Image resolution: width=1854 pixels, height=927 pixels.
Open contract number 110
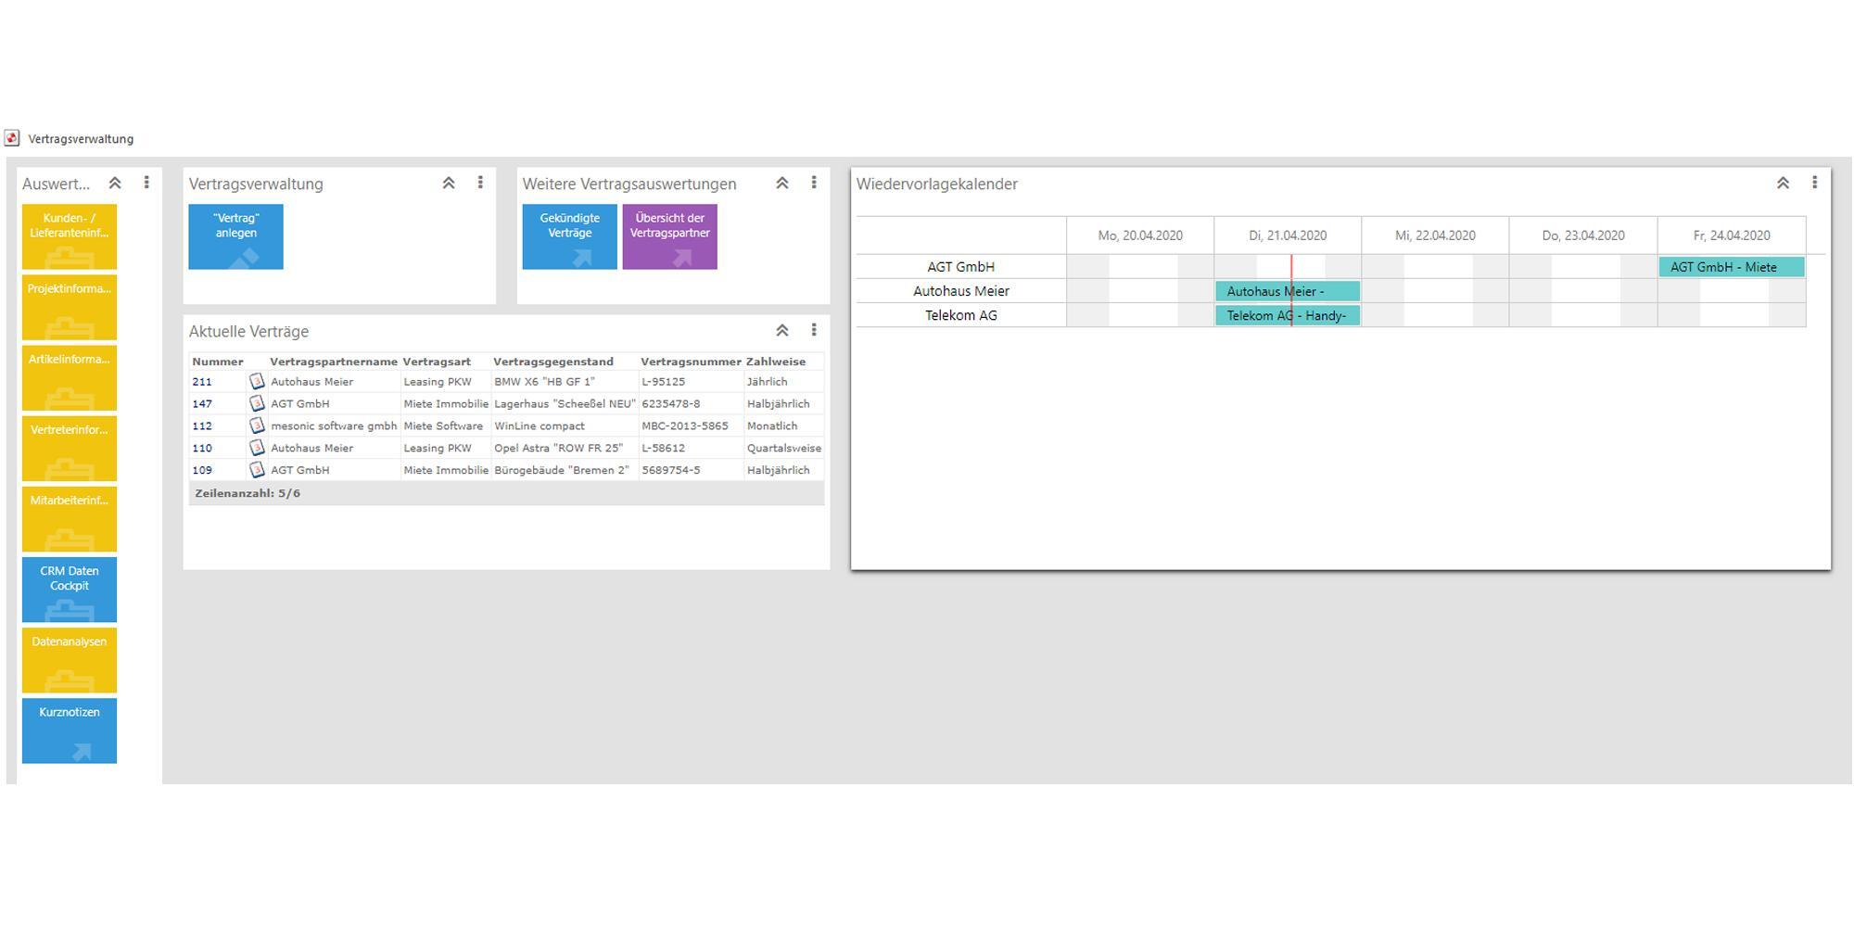(202, 448)
